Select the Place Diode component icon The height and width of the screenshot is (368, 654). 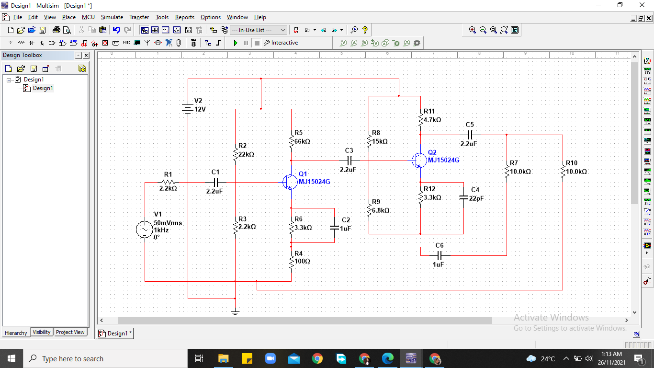click(x=32, y=43)
